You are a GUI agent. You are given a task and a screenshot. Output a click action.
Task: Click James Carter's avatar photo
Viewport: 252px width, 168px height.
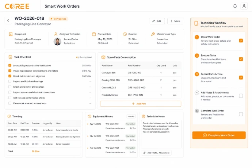click(57, 42)
